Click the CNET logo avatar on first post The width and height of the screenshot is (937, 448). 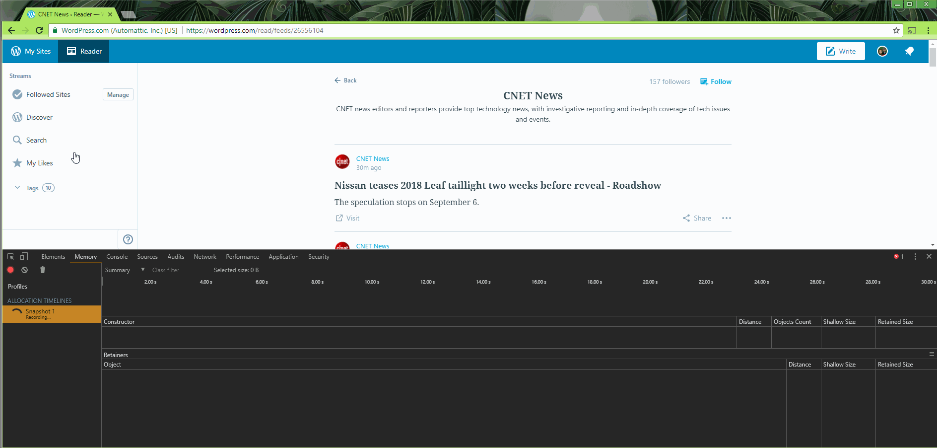342,162
